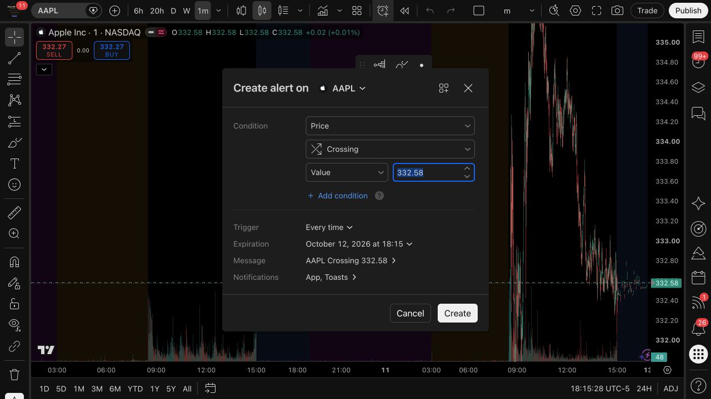Image resolution: width=711 pixels, height=399 pixels.
Task: Expand the Every time trigger dropdown
Action: [x=329, y=227]
